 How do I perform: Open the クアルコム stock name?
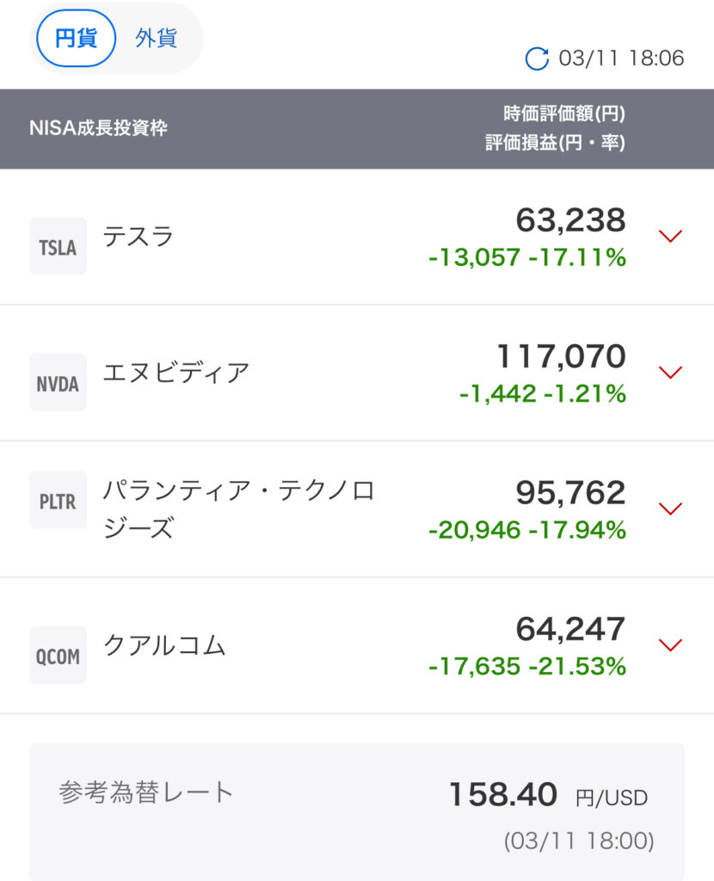pos(164,644)
